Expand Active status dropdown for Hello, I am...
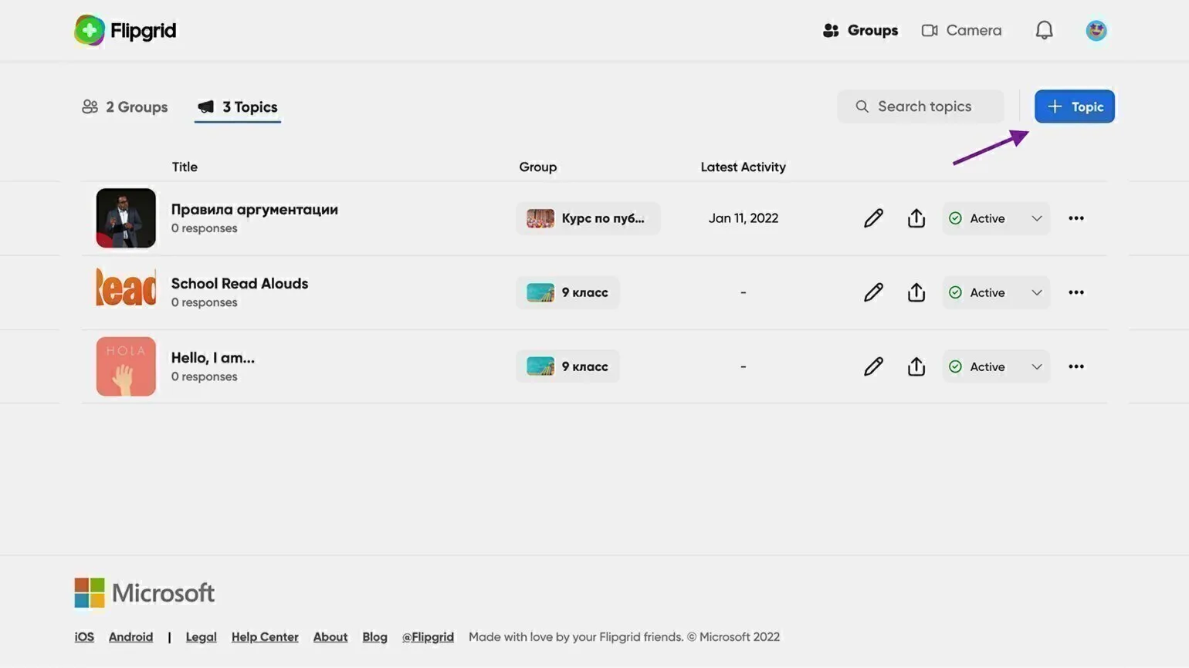This screenshot has width=1189, height=668. 1036,366
